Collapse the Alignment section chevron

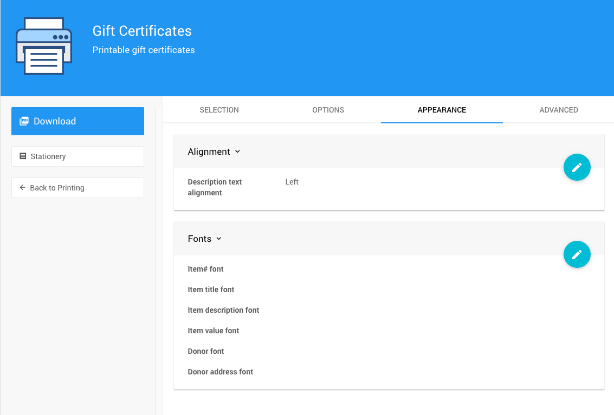click(x=237, y=152)
